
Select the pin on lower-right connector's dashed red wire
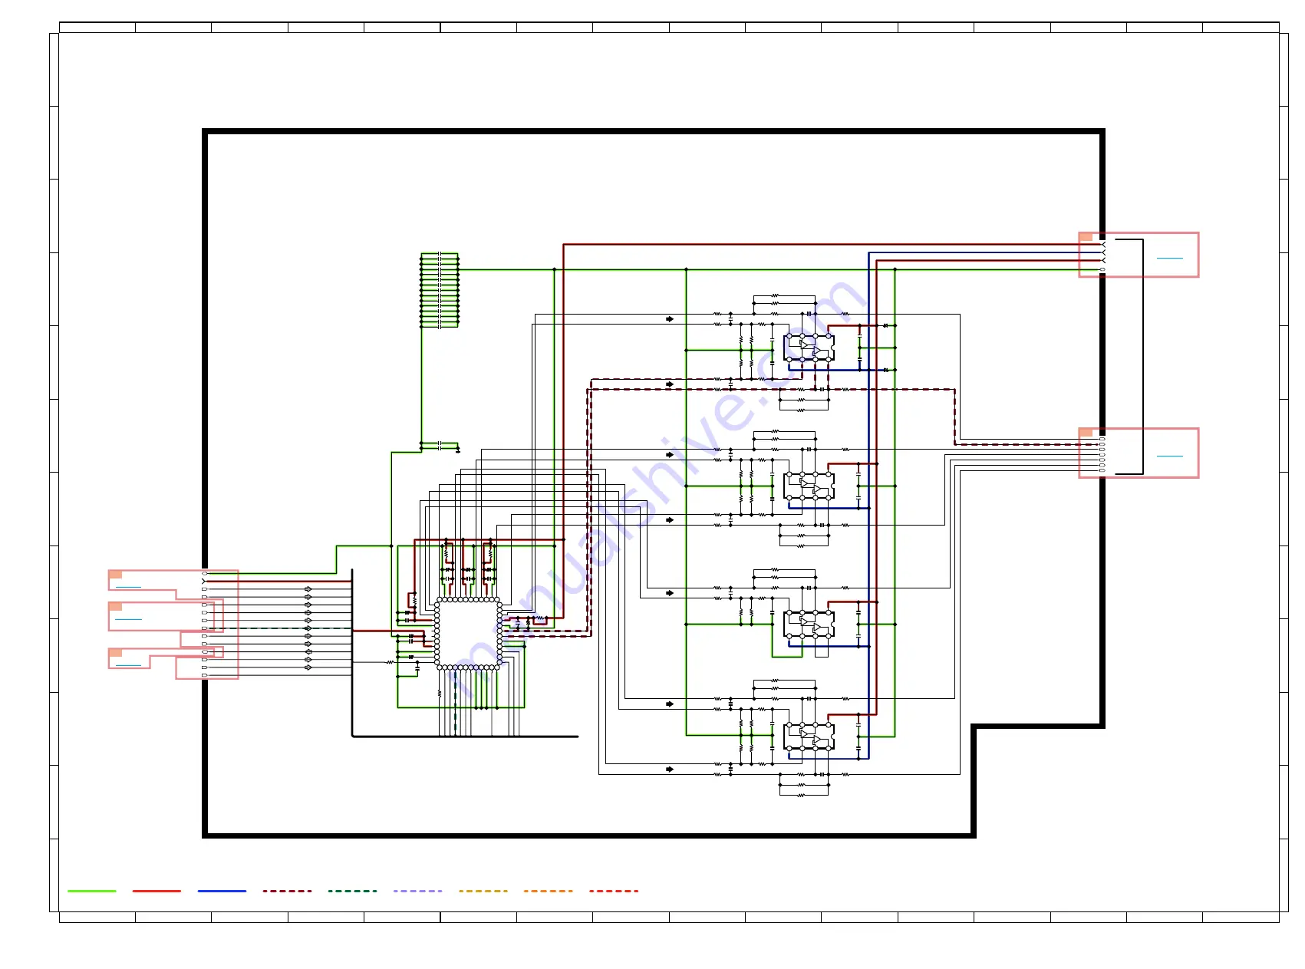(x=1102, y=443)
